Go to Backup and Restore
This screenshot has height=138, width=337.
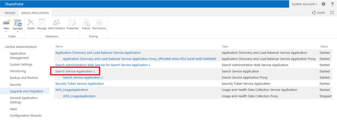pyautogui.click(x=24, y=78)
